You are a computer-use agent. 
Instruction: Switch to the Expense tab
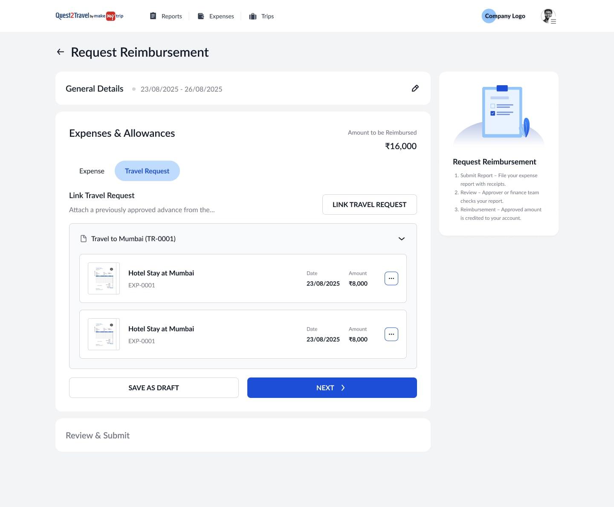coord(92,171)
